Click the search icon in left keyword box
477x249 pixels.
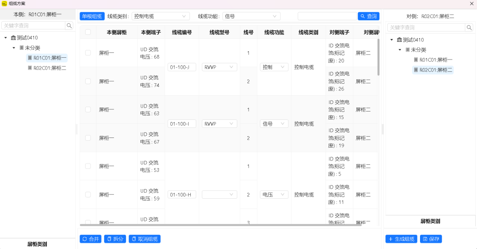[x=69, y=26]
